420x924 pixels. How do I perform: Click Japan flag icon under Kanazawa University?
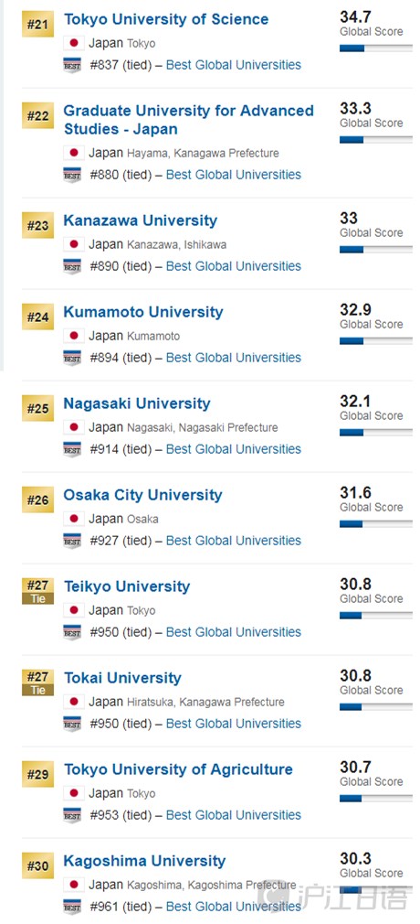(x=74, y=244)
